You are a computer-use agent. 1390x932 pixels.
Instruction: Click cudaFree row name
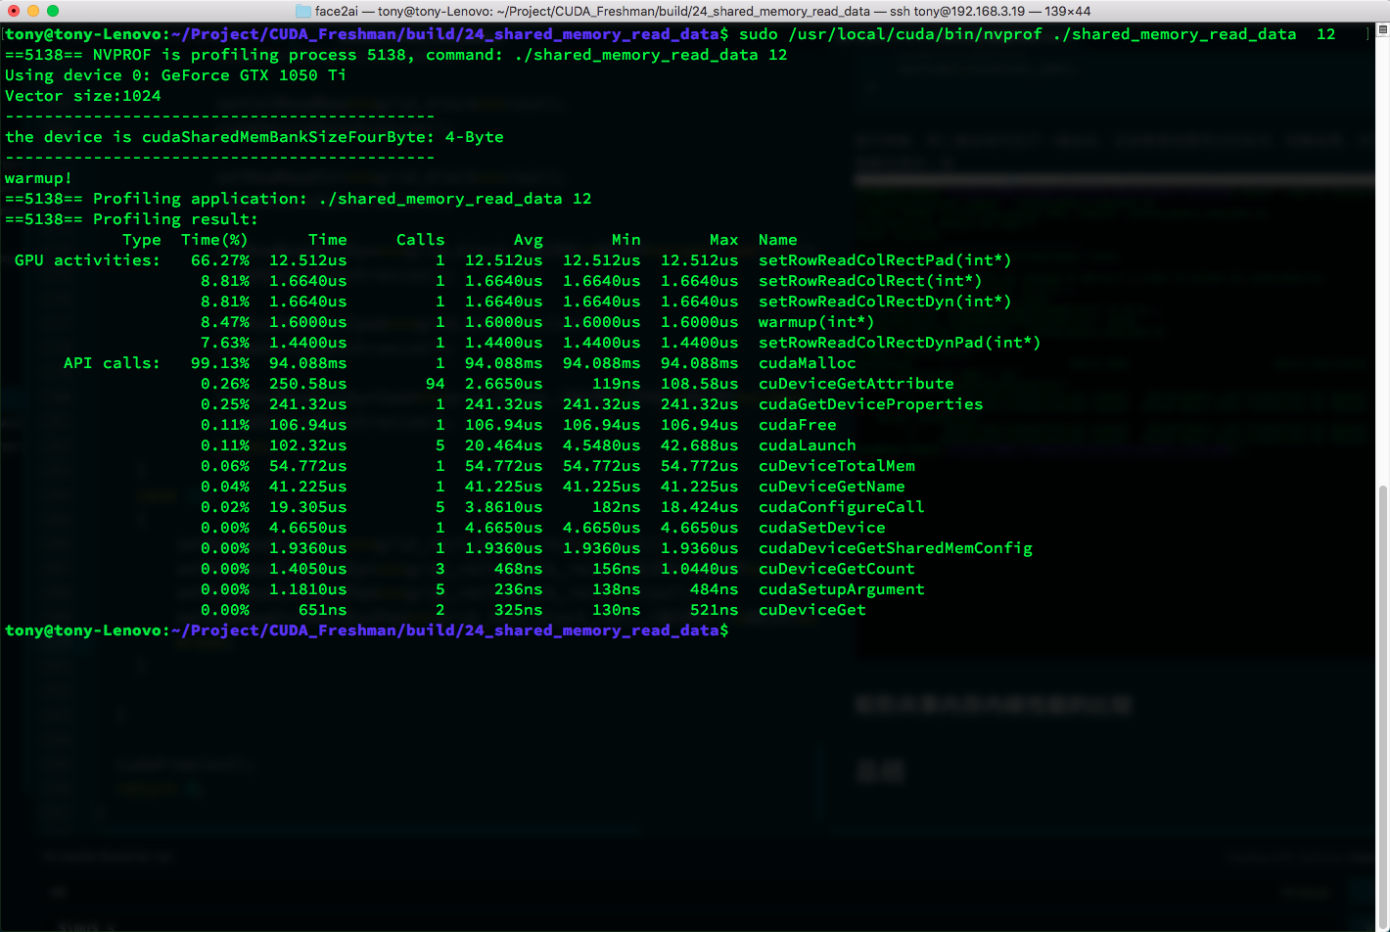point(797,425)
